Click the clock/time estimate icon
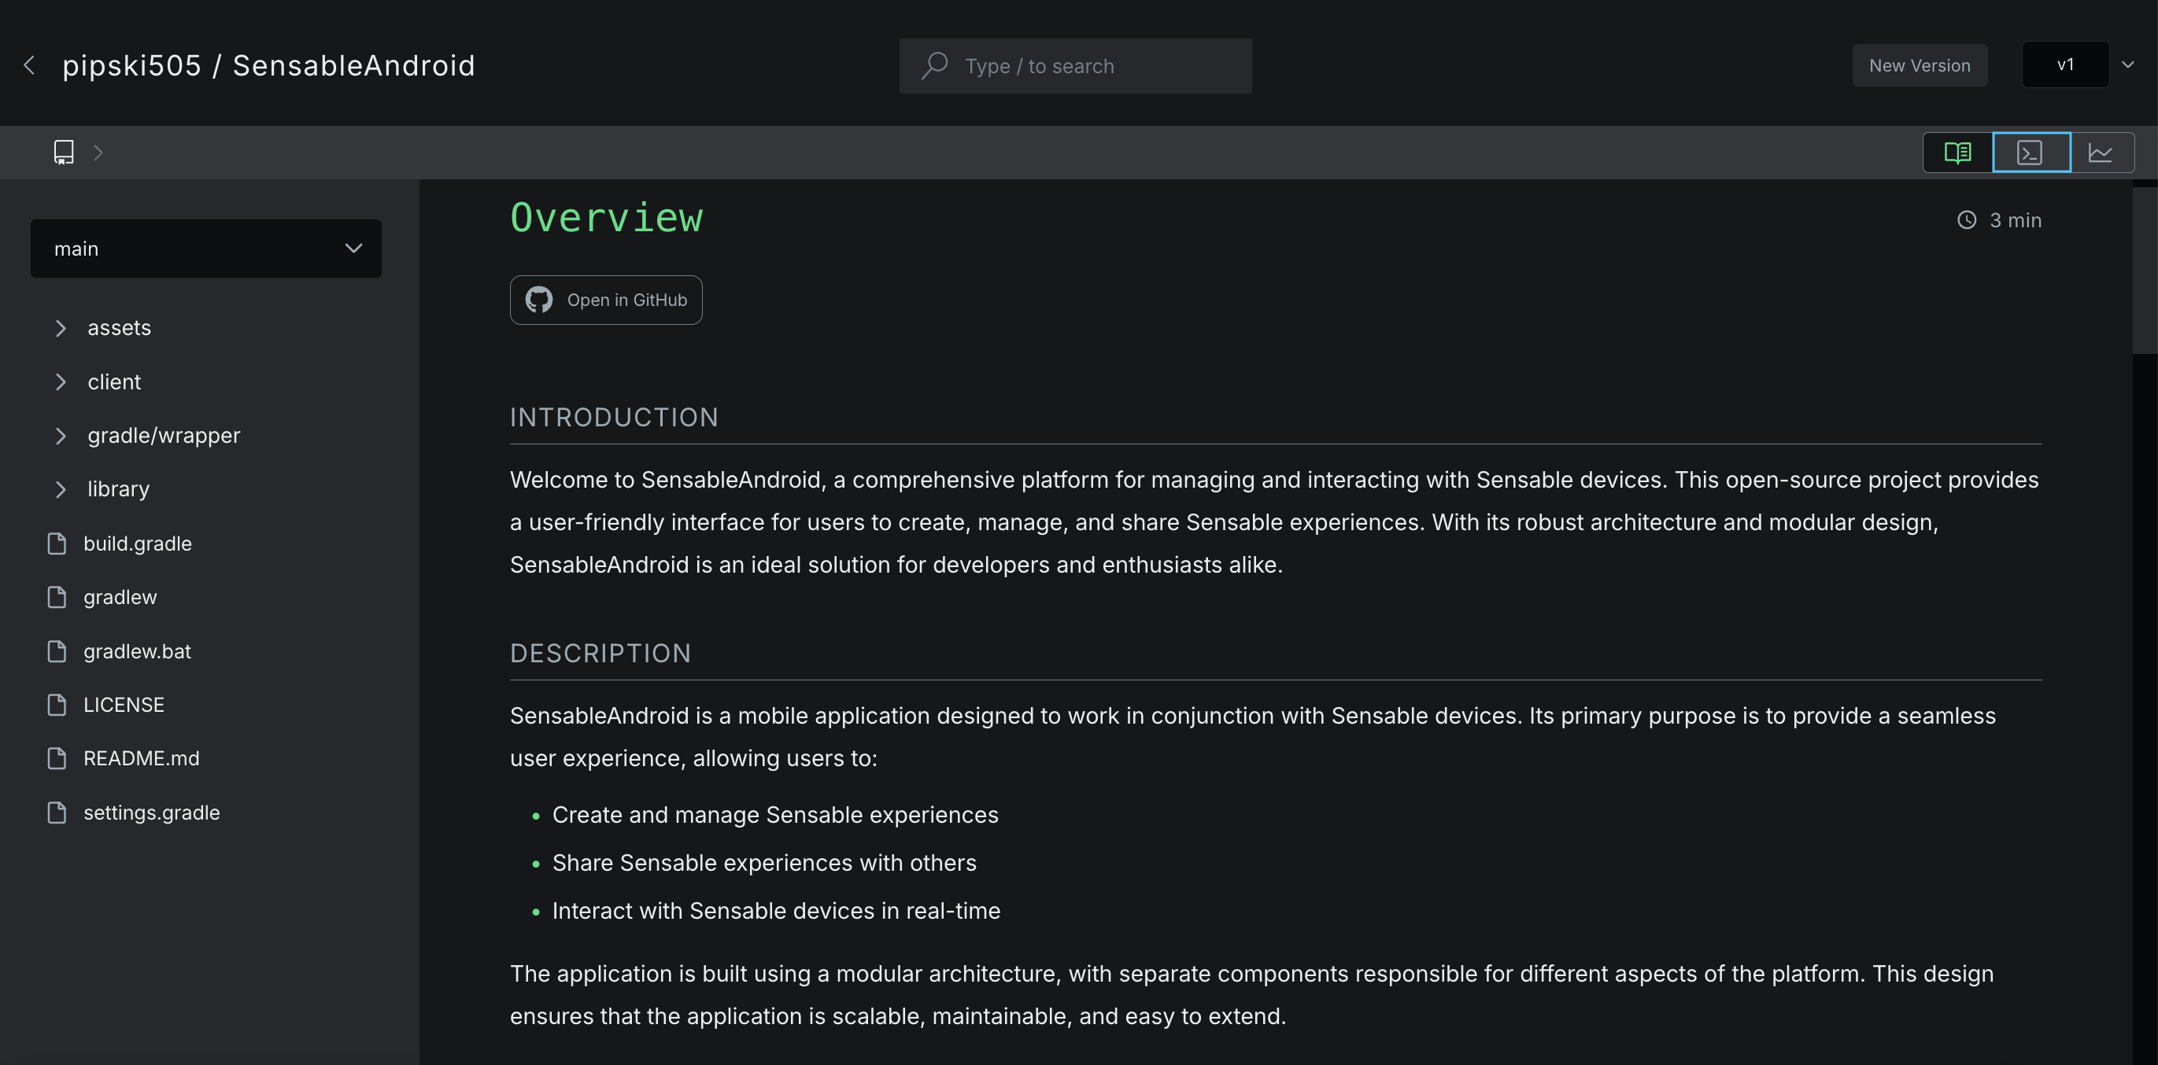 [1967, 219]
